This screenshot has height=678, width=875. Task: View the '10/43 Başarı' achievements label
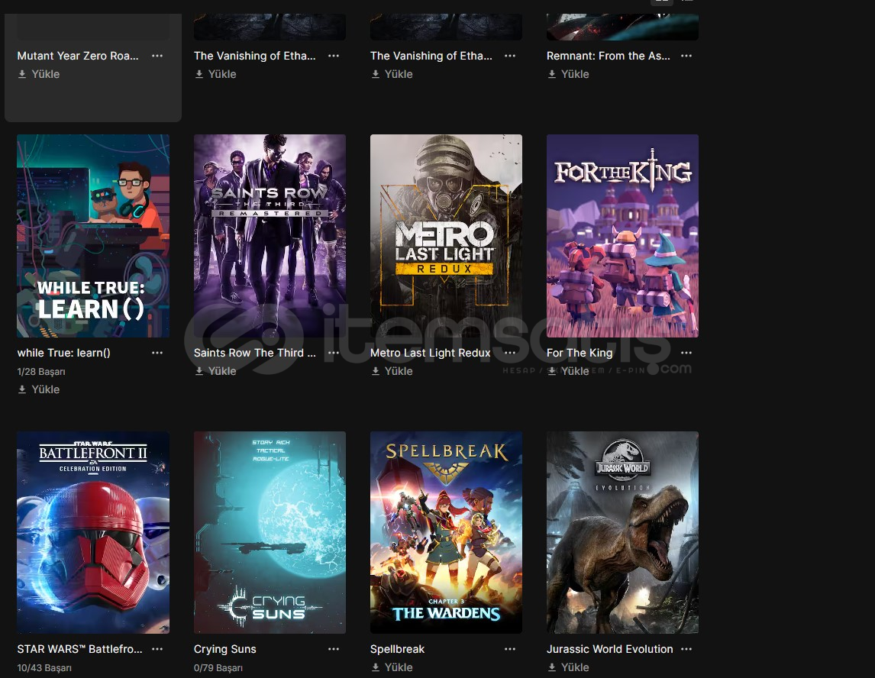pyautogui.click(x=44, y=668)
